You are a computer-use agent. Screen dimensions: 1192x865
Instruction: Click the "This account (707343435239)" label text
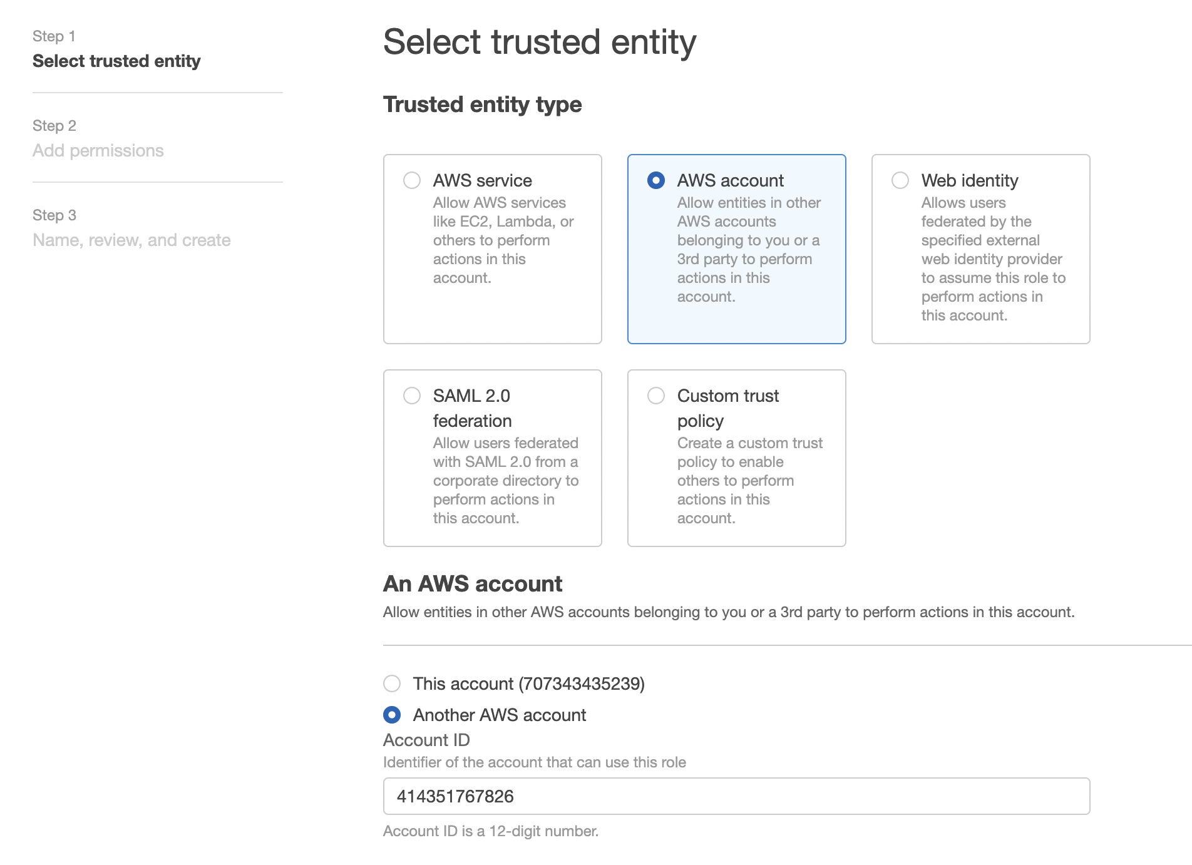click(x=528, y=683)
